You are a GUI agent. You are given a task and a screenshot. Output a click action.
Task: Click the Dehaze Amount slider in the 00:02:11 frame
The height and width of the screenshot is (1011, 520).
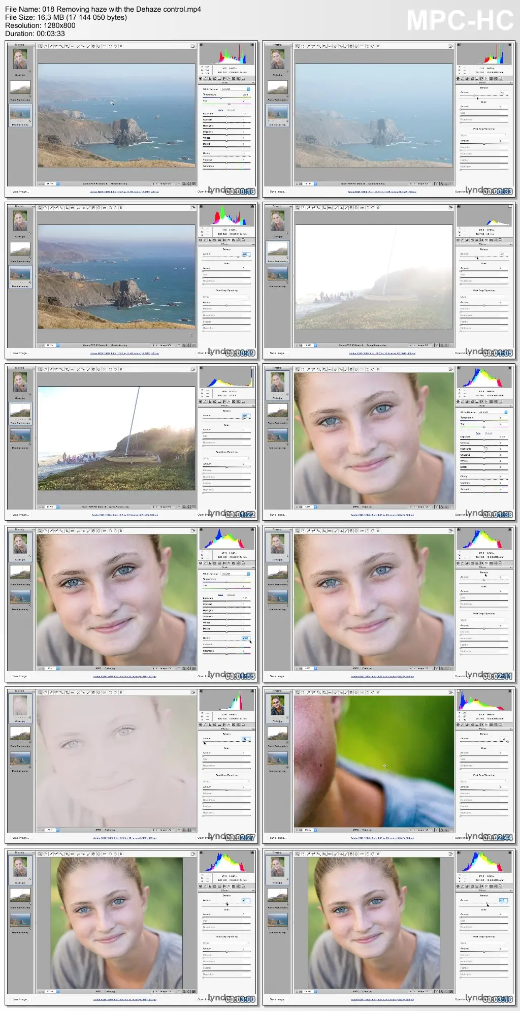pos(484,581)
